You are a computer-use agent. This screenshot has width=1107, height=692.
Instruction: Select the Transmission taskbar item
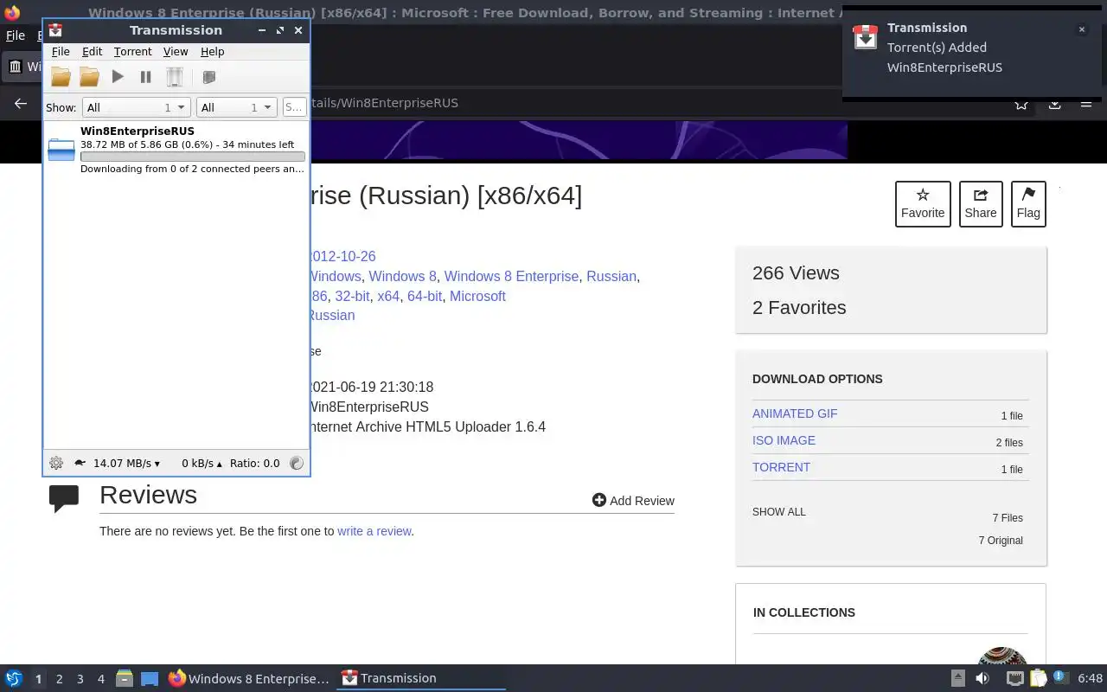click(x=422, y=678)
